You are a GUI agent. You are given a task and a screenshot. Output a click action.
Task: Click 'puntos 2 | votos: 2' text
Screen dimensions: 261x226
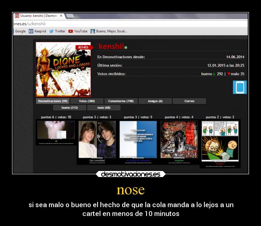220,117
